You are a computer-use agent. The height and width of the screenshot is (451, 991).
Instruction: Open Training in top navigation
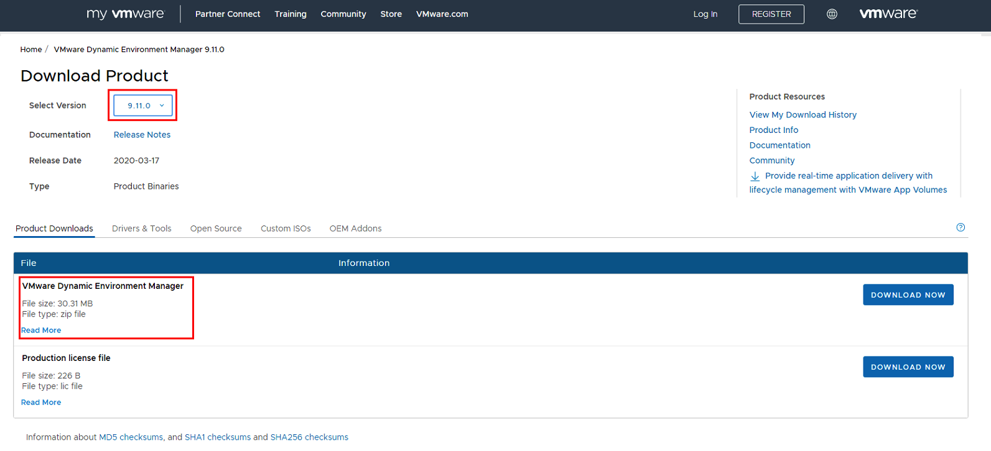pyautogui.click(x=291, y=14)
